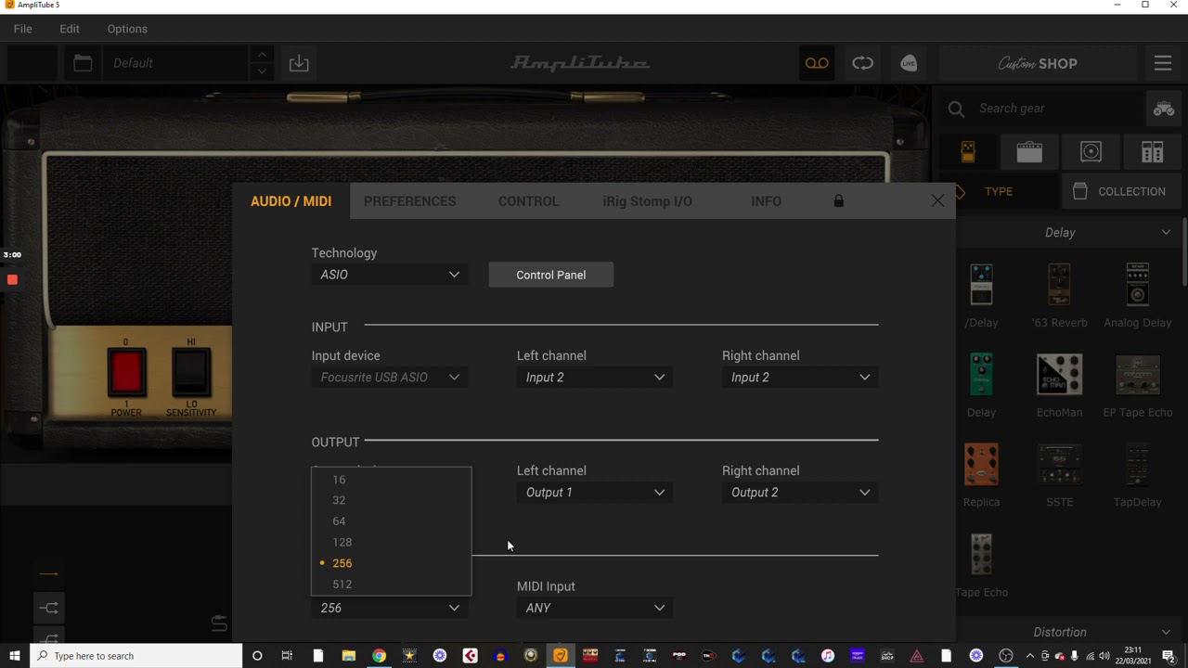Toggle the red POWER switch on amp
This screenshot has width=1188, height=668.
(x=126, y=373)
